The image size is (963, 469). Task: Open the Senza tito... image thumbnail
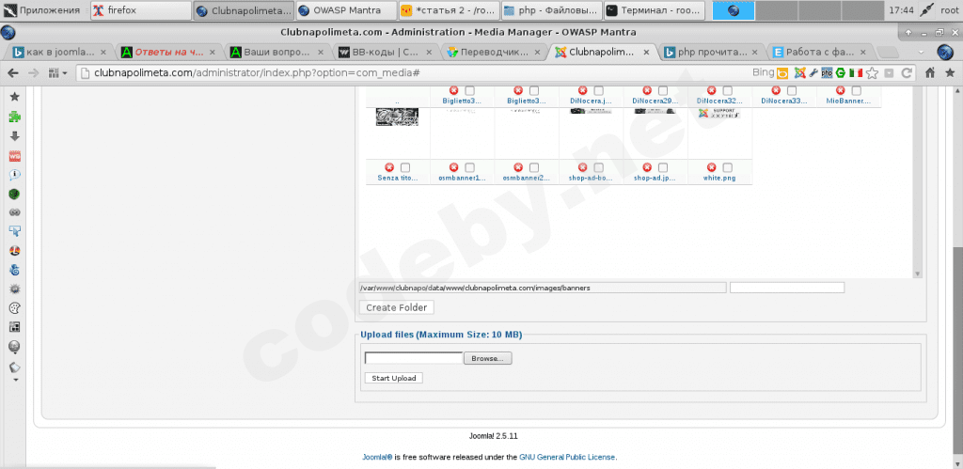pos(398,117)
